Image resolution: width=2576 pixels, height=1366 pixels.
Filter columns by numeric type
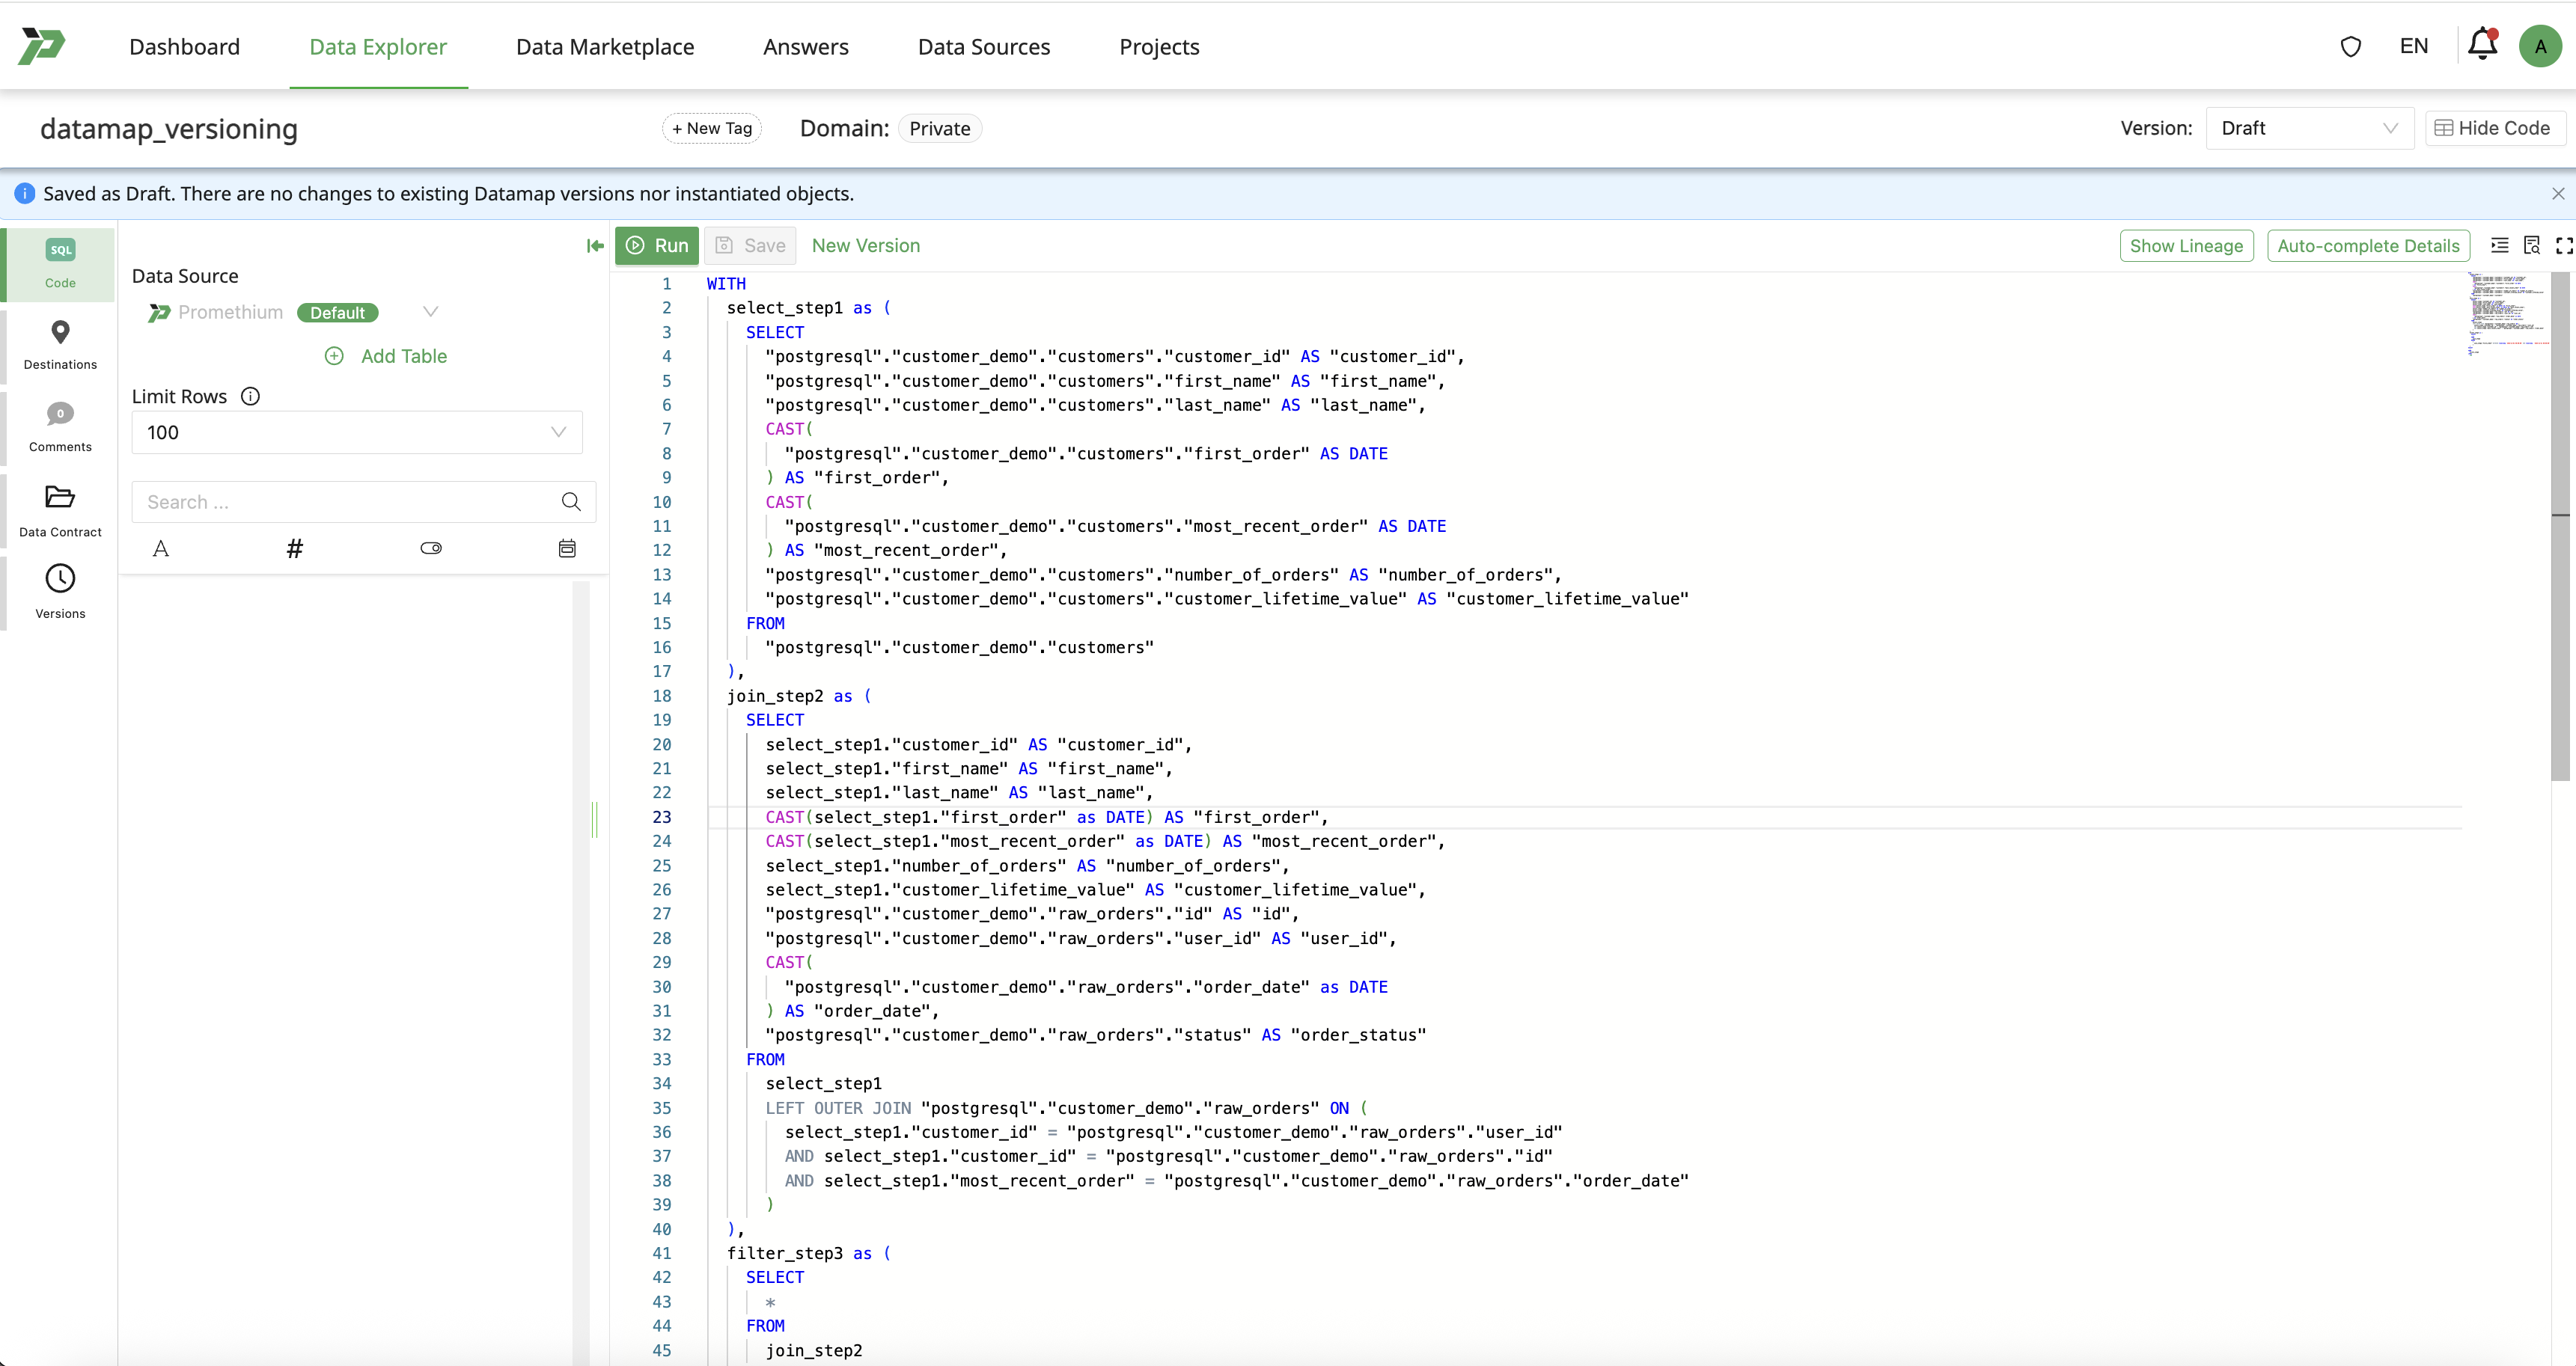click(x=295, y=548)
